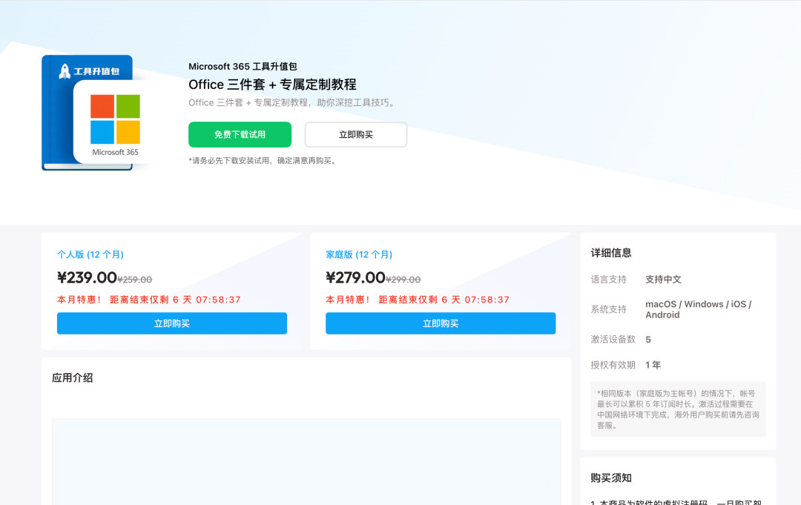The image size is (801, 505).
Task: Buy the 家庭版 plan with 立即购买
Action: pos(441,323)
